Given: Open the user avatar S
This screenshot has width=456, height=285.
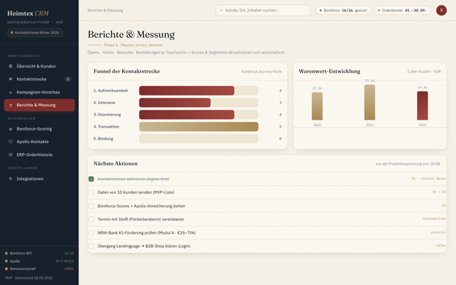Looking at the screenshot, I should (441, 10).
